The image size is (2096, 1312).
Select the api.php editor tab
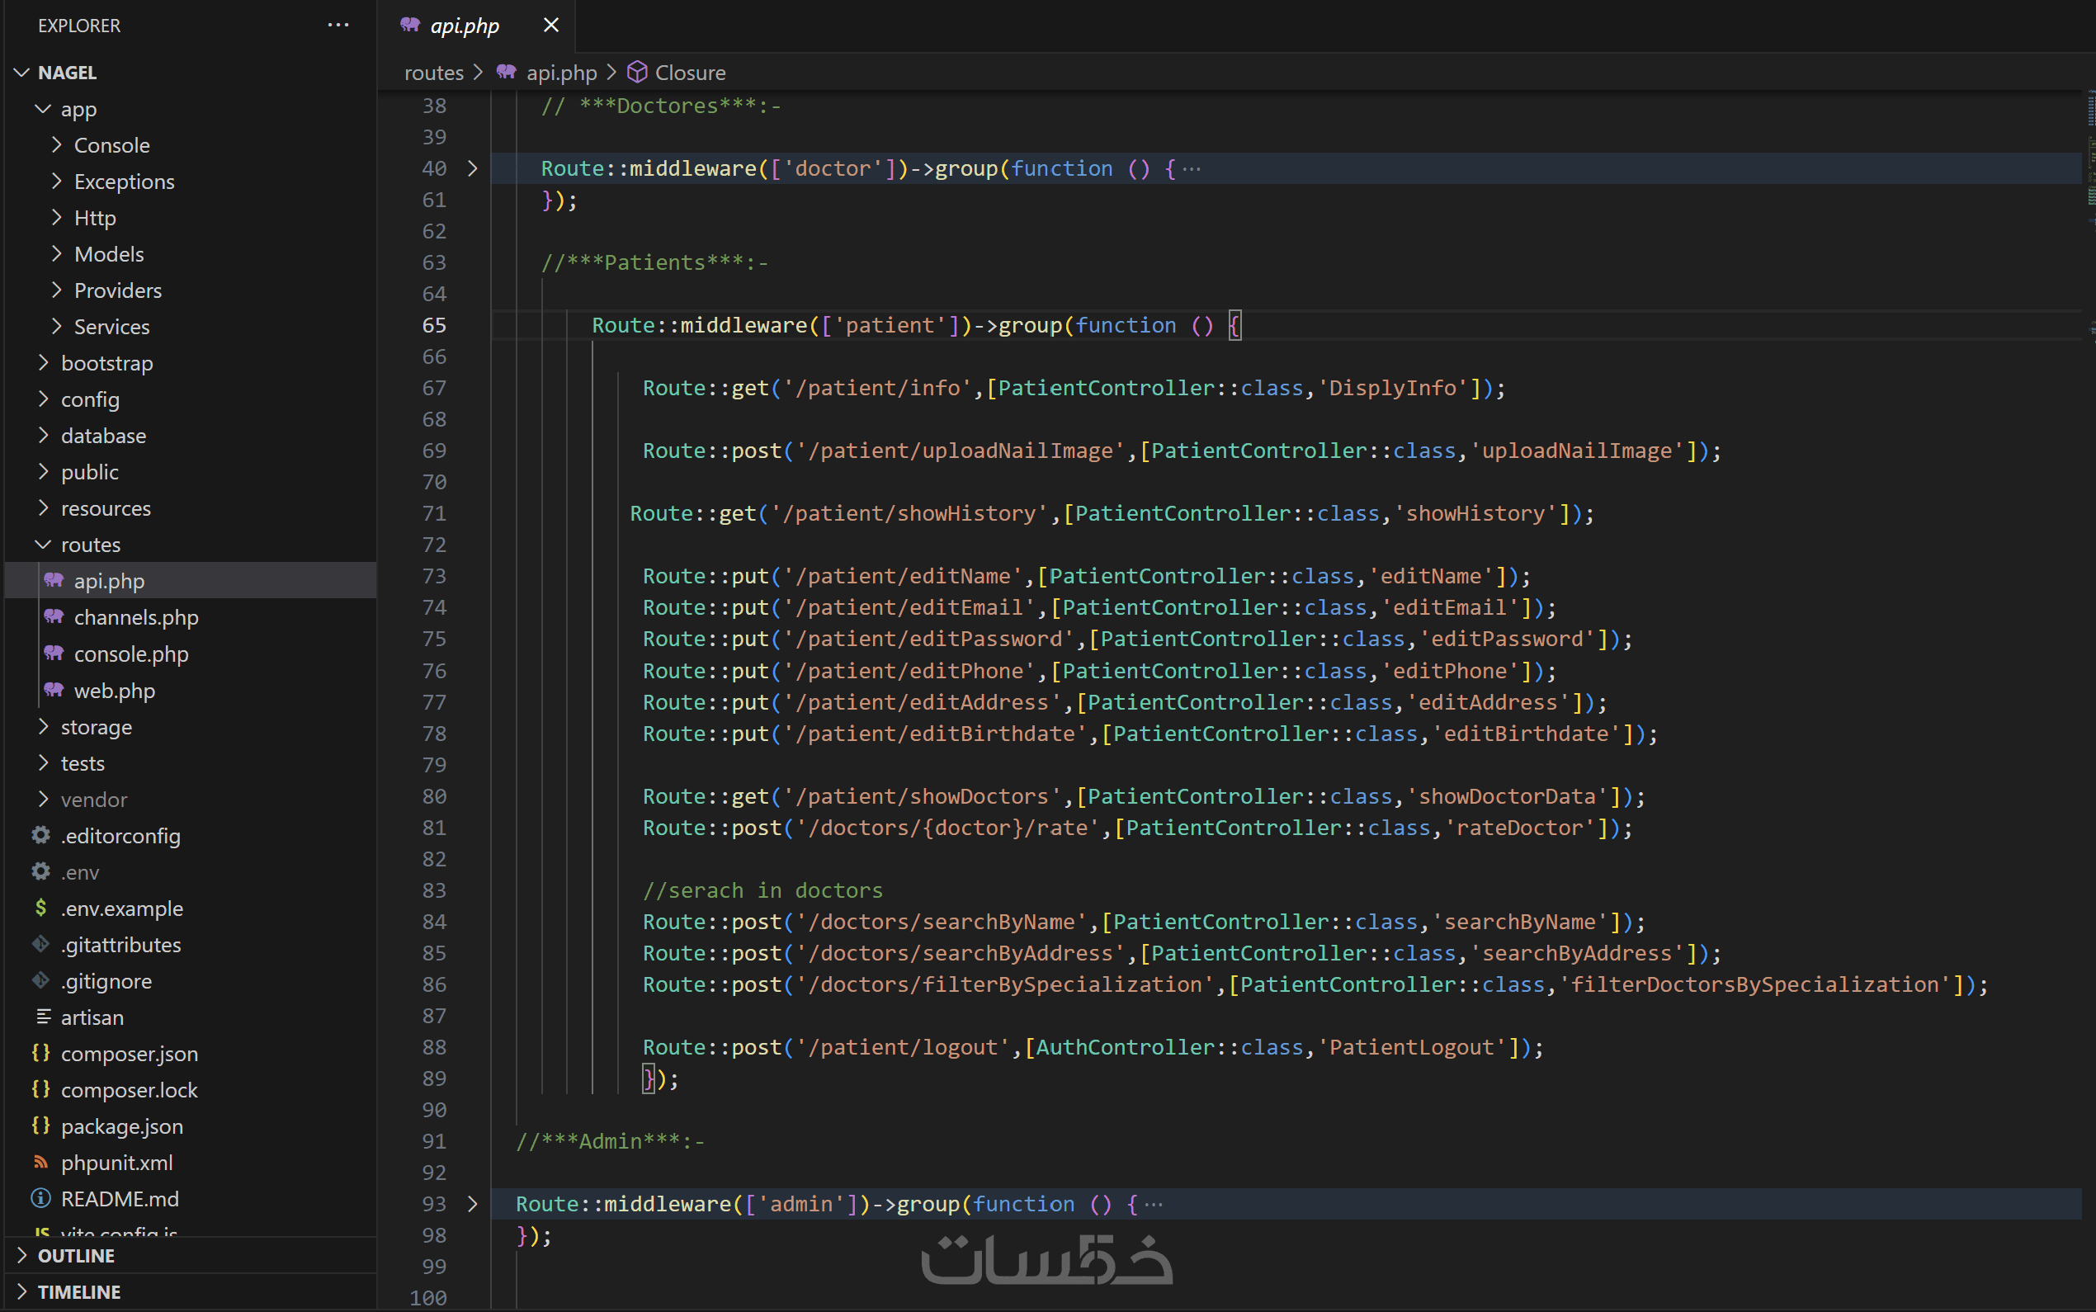[x=463, y=25]
